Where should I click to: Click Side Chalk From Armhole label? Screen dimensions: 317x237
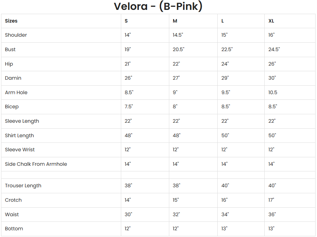[x=36, y=164]
